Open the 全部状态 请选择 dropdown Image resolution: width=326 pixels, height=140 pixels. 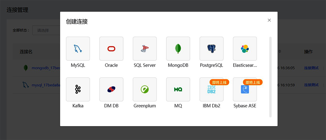click(46, 30)
